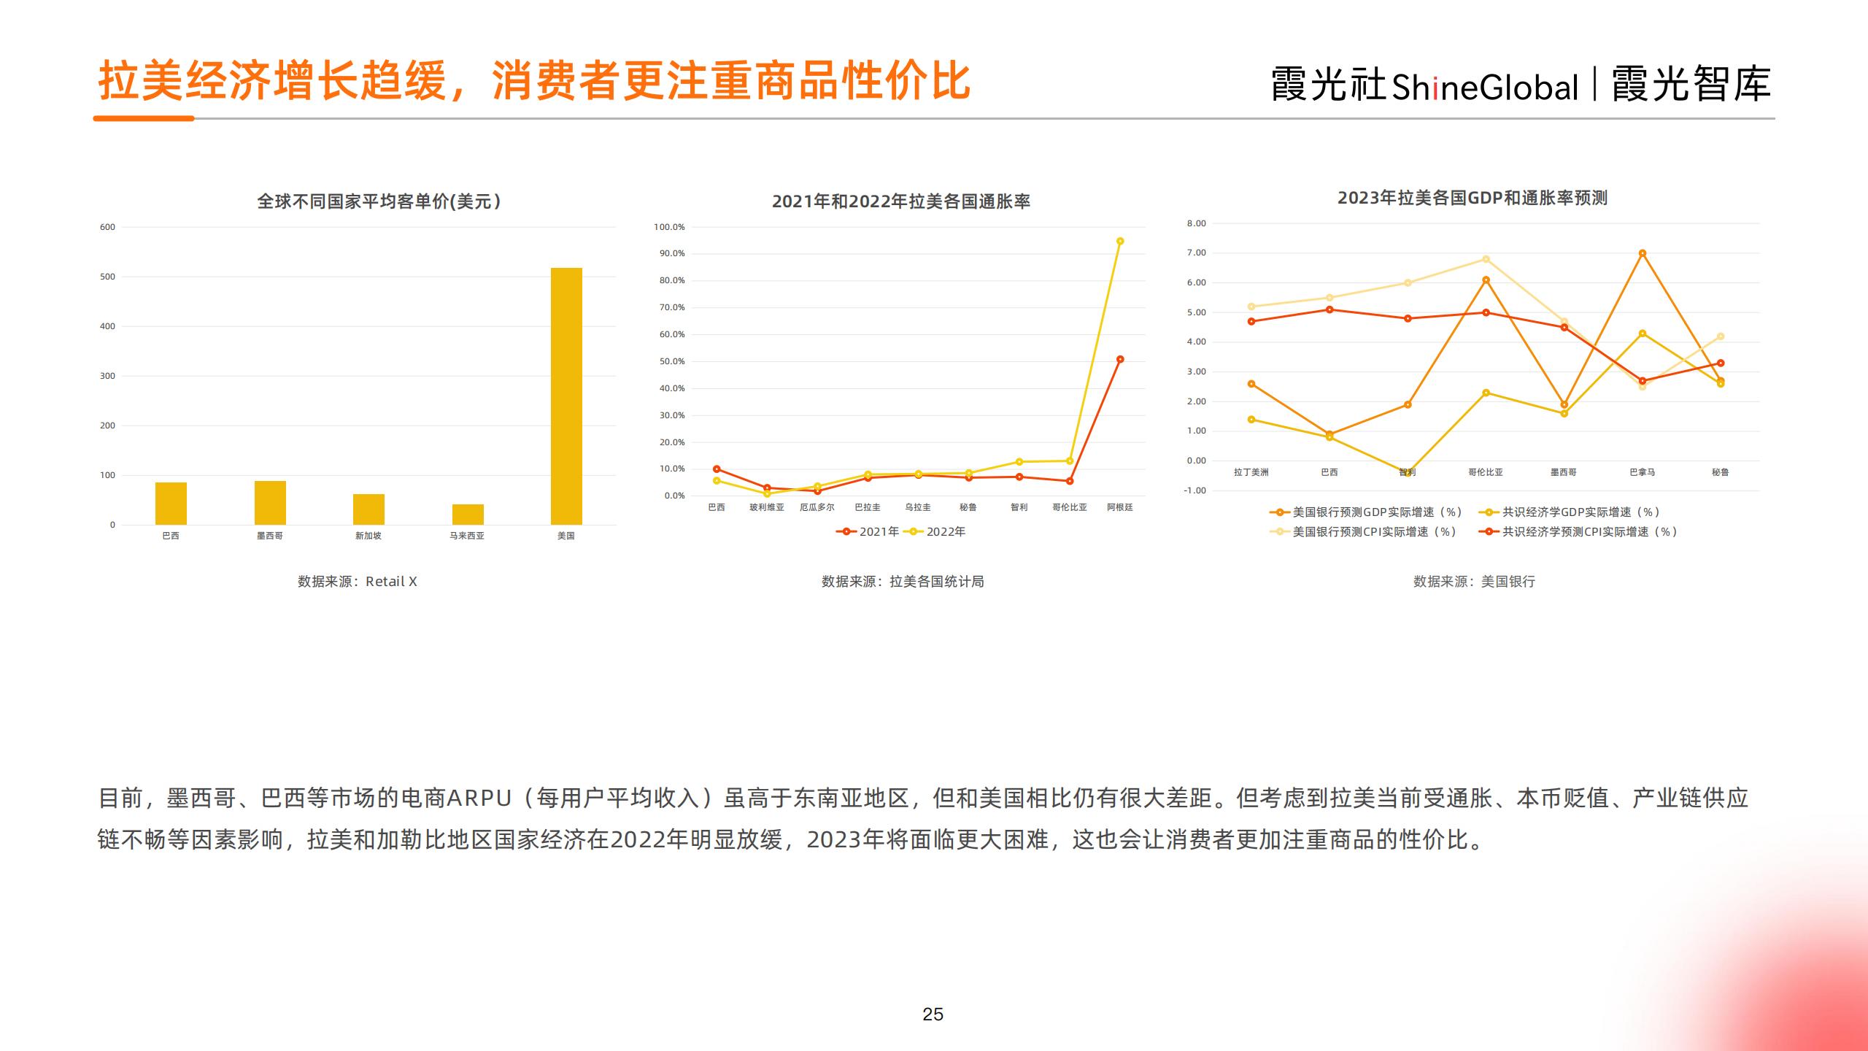Click source text 数据来源：Retail X

[x=358, y=582]
